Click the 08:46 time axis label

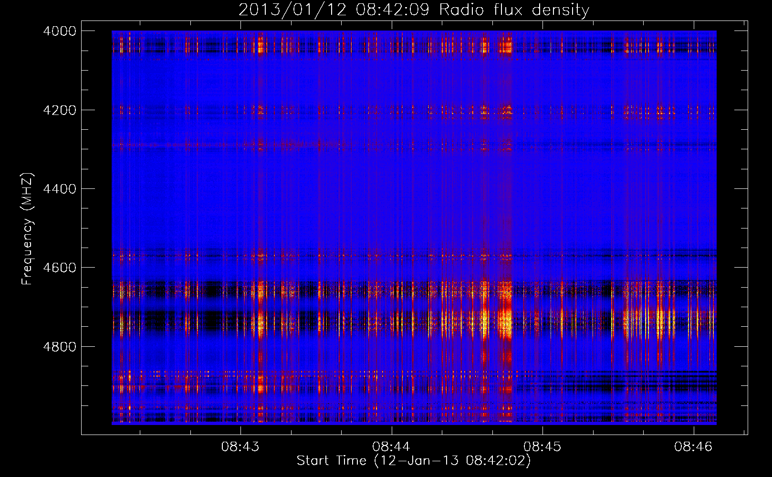coord(693,446)
